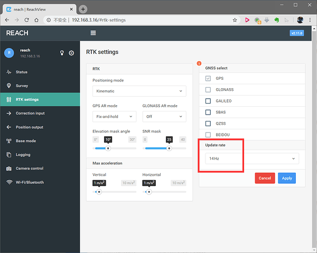Click the v2.11.0 version badge

click(x=297, y=33)
